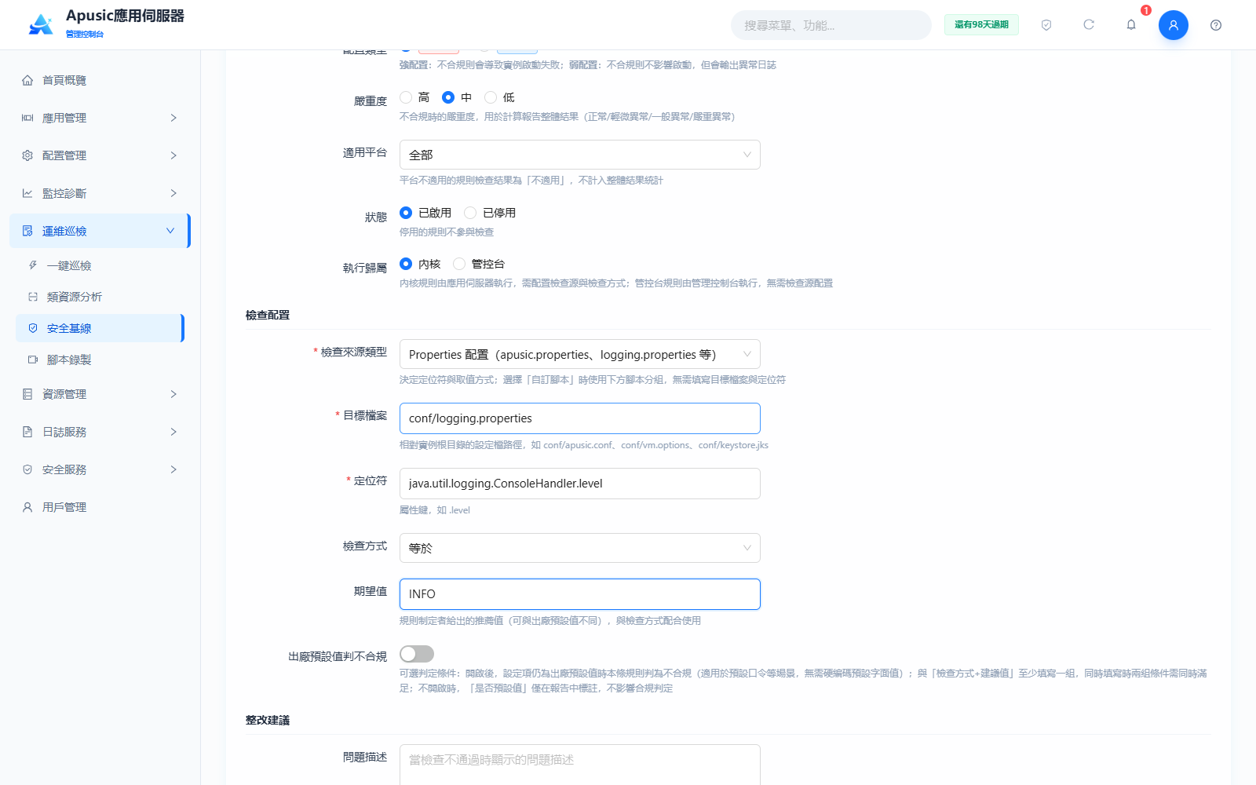Image resolution: width=1256 pixels, height=785 pixels.
Task: Open the user avatar menu
Action: 1174,25
